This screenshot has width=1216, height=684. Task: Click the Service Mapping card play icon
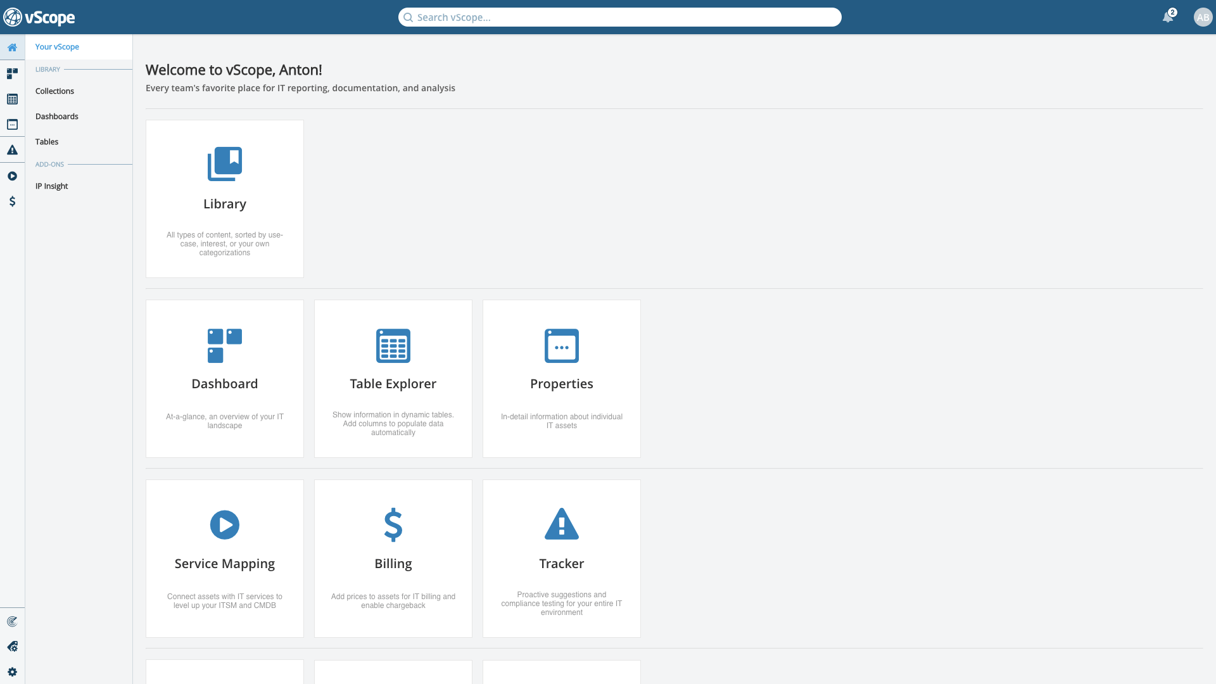[225, 525]
